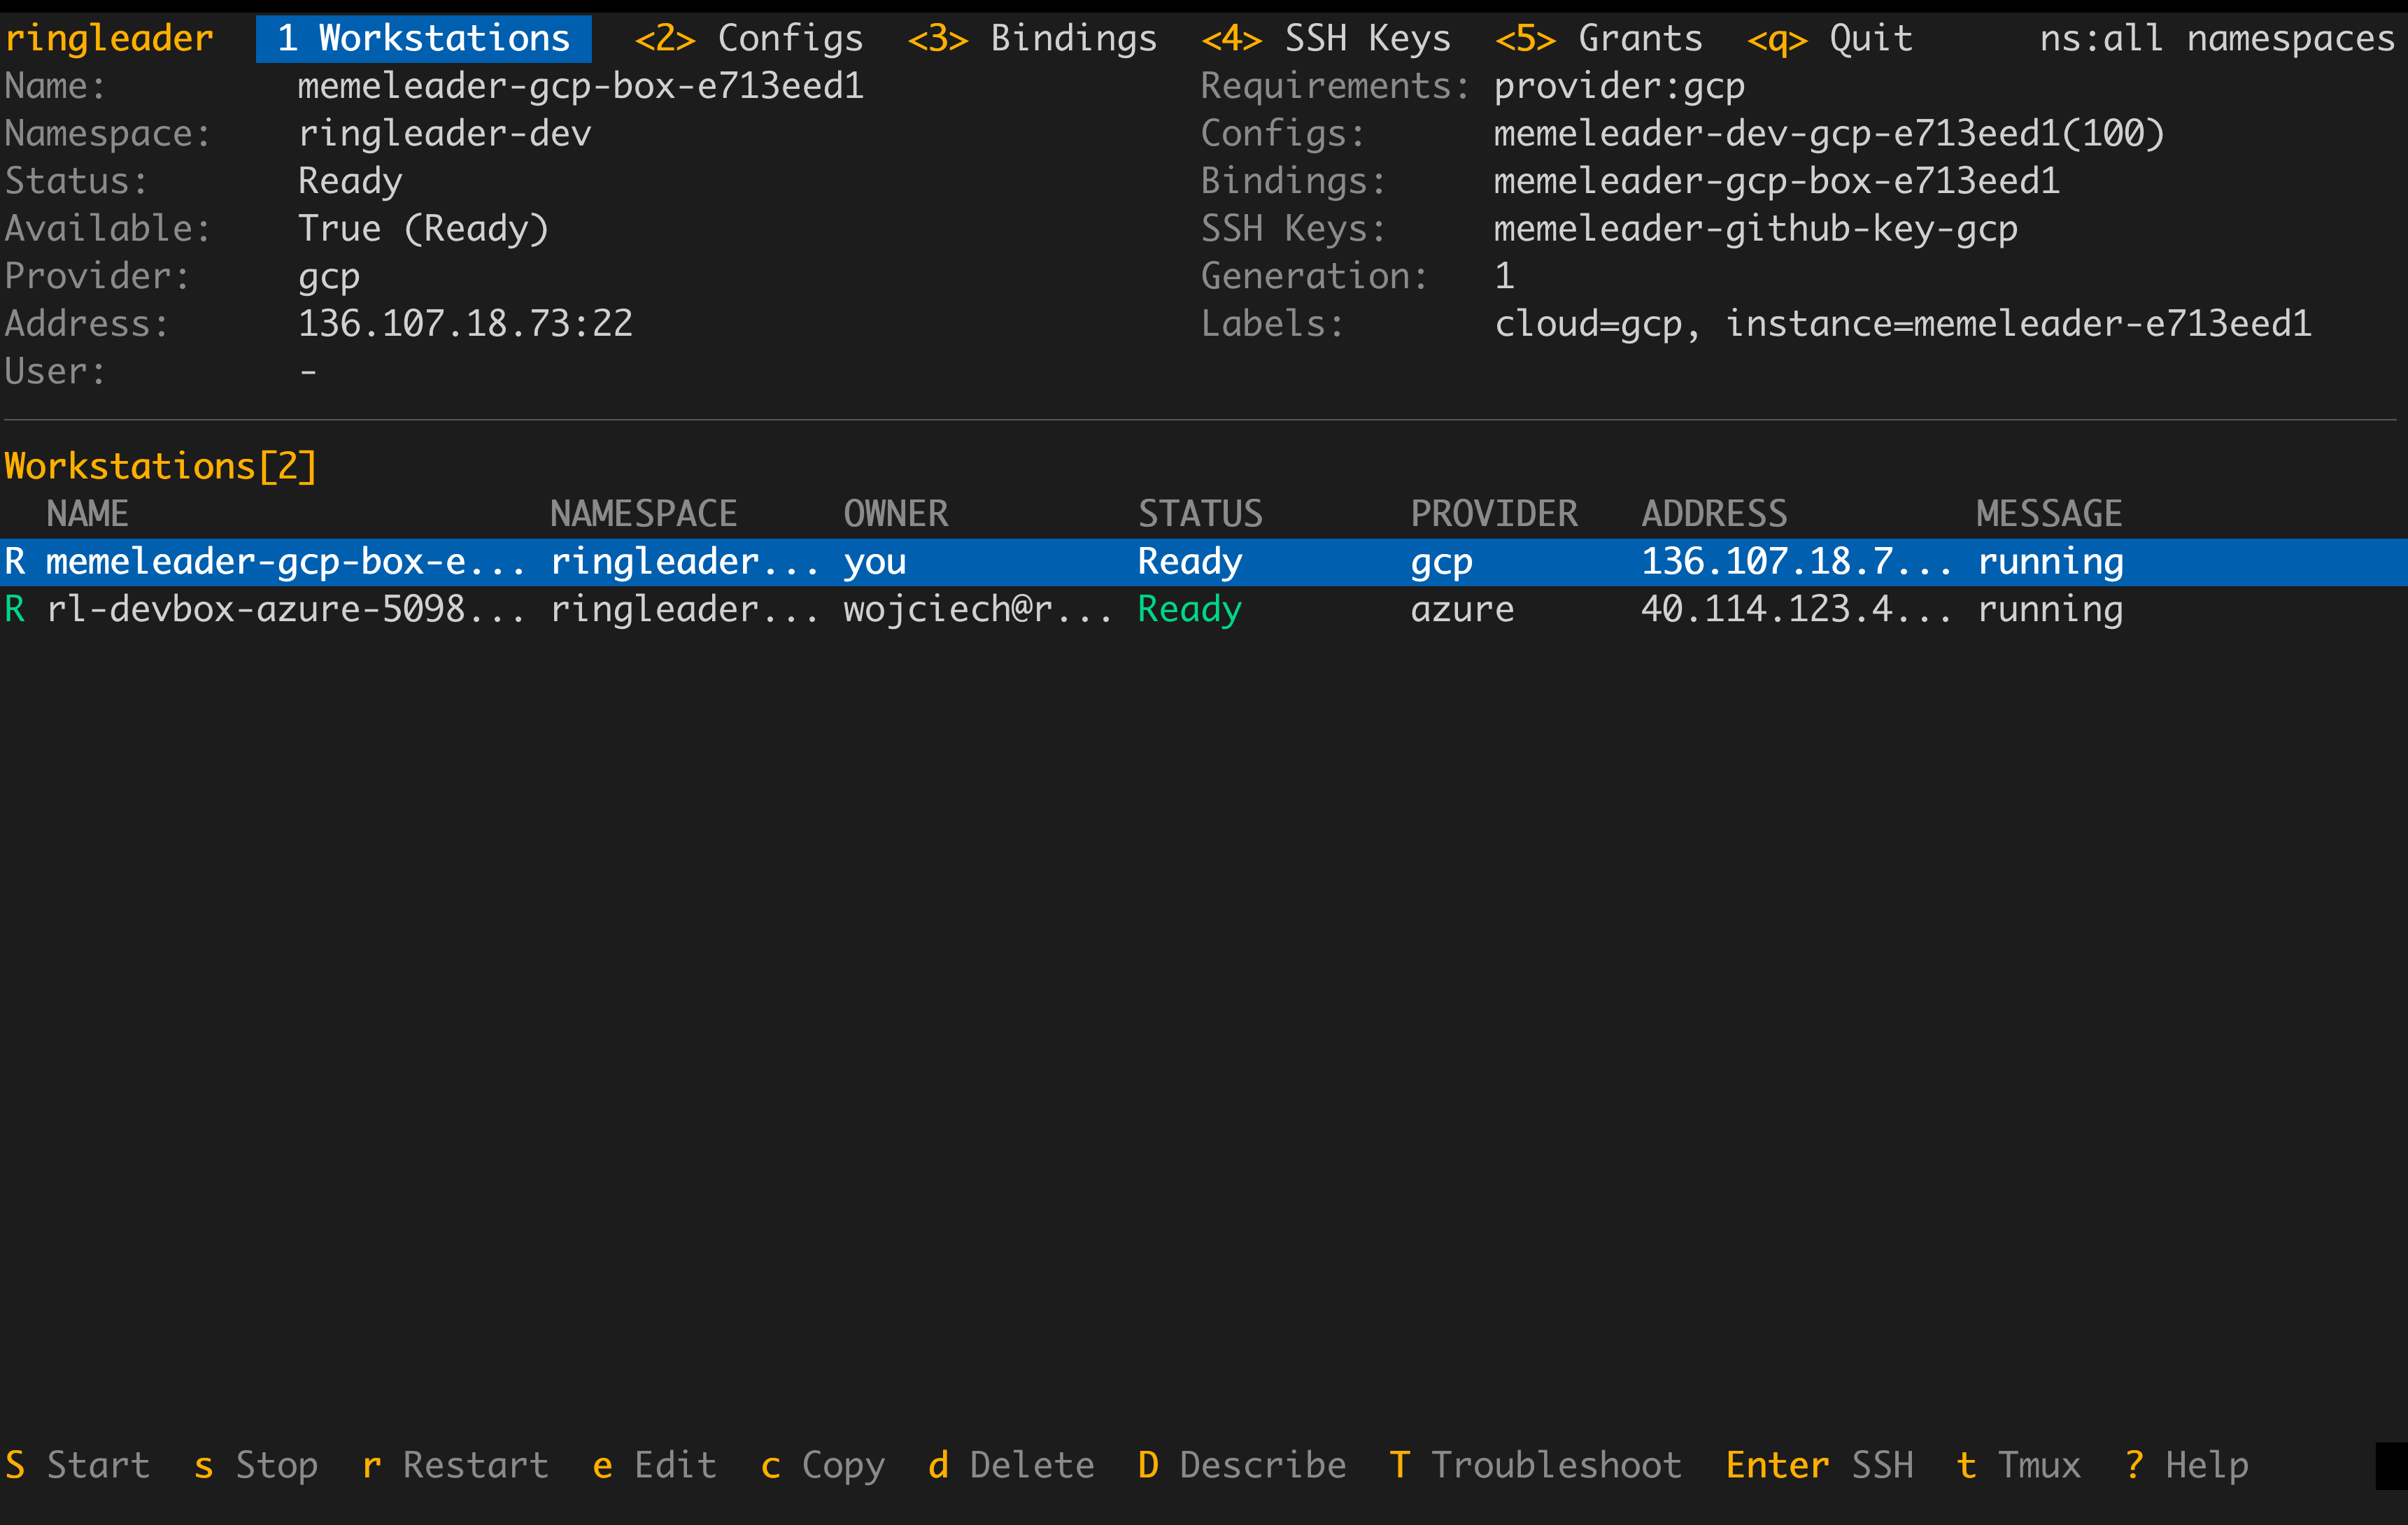Click Help in the footer bar
The image size is (2408, 1525).
pyautogui.click(x=2186, y=1465)
